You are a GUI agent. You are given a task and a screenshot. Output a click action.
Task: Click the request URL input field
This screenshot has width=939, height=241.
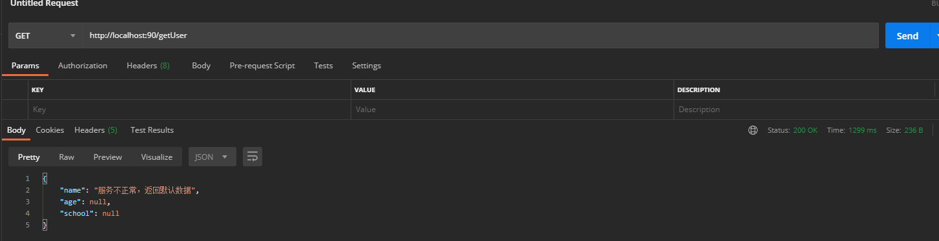coord(480,35)
